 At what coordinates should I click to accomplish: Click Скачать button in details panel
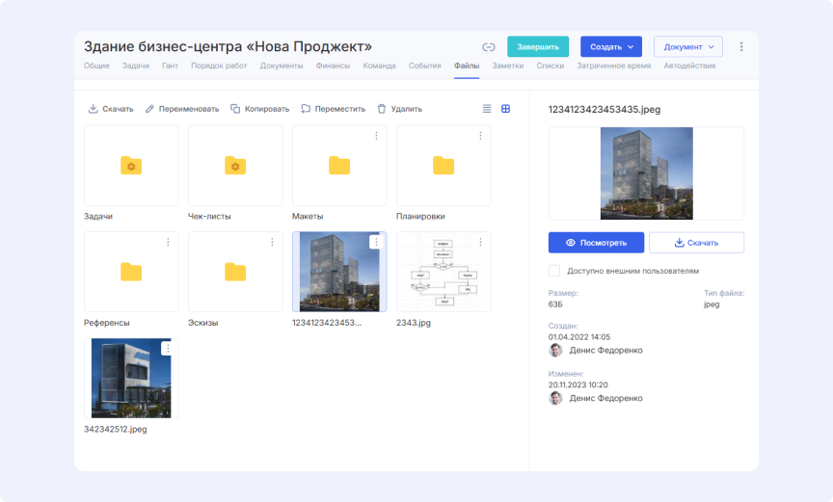tap(696, 243)
